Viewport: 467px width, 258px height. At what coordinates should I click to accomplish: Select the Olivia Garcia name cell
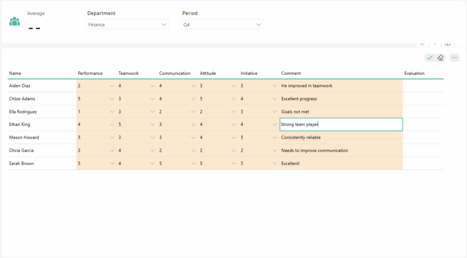click(42, 150)
